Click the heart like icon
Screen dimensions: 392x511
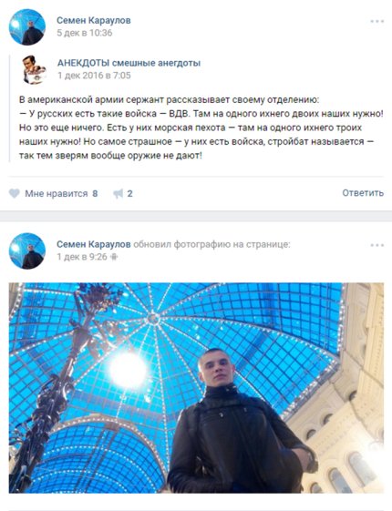click(14, 194)
